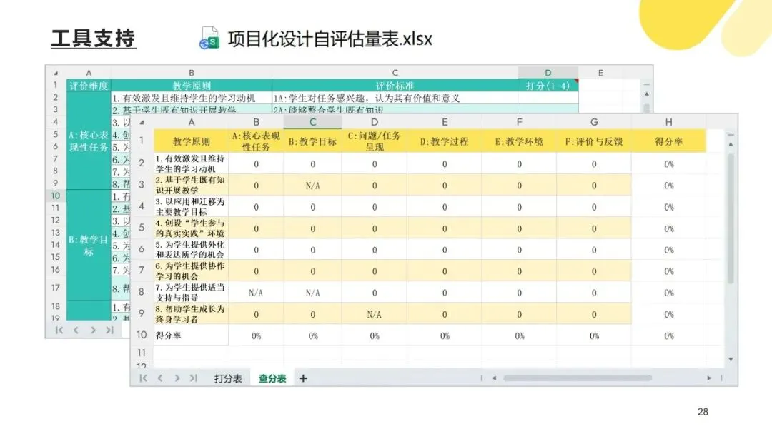This screenshot has height=434, width=772.
Task: Go to first sheet in back window
Action: click(x=59, y=330)
